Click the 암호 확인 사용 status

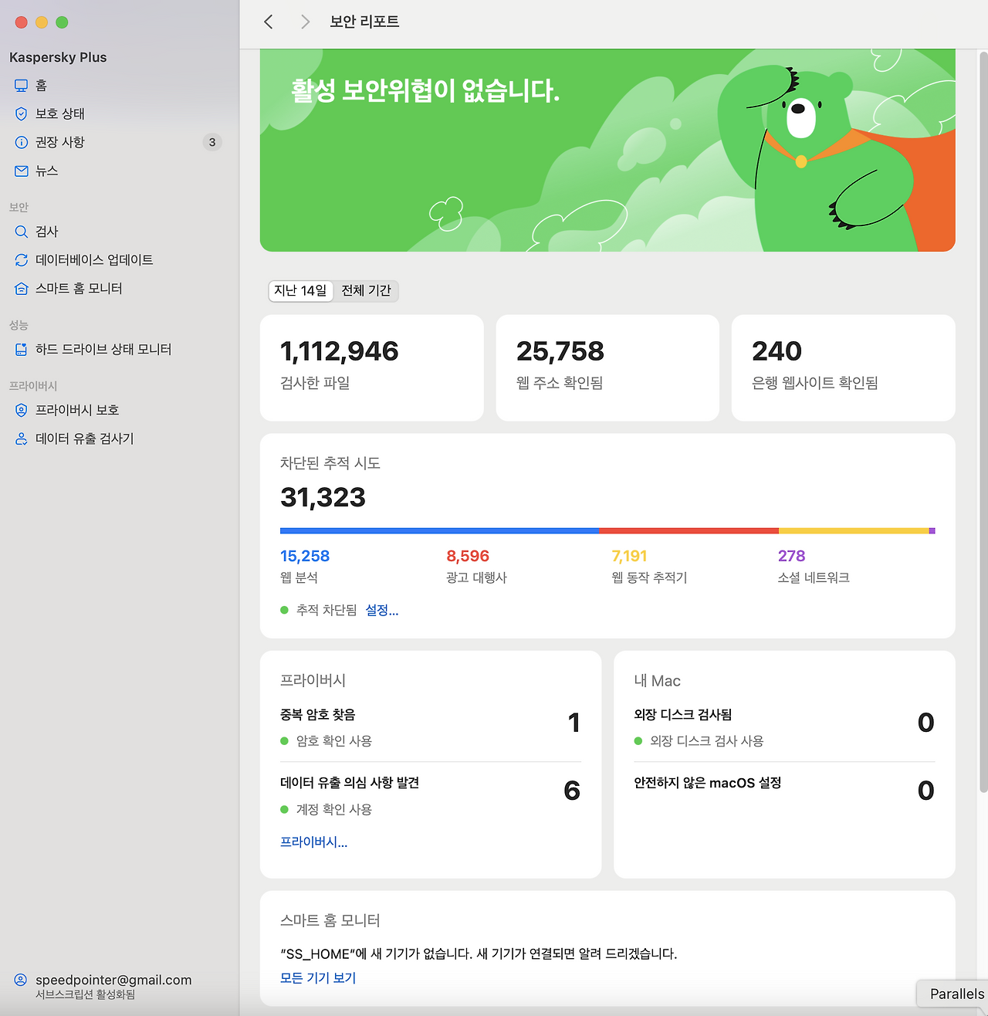point(334,741)
